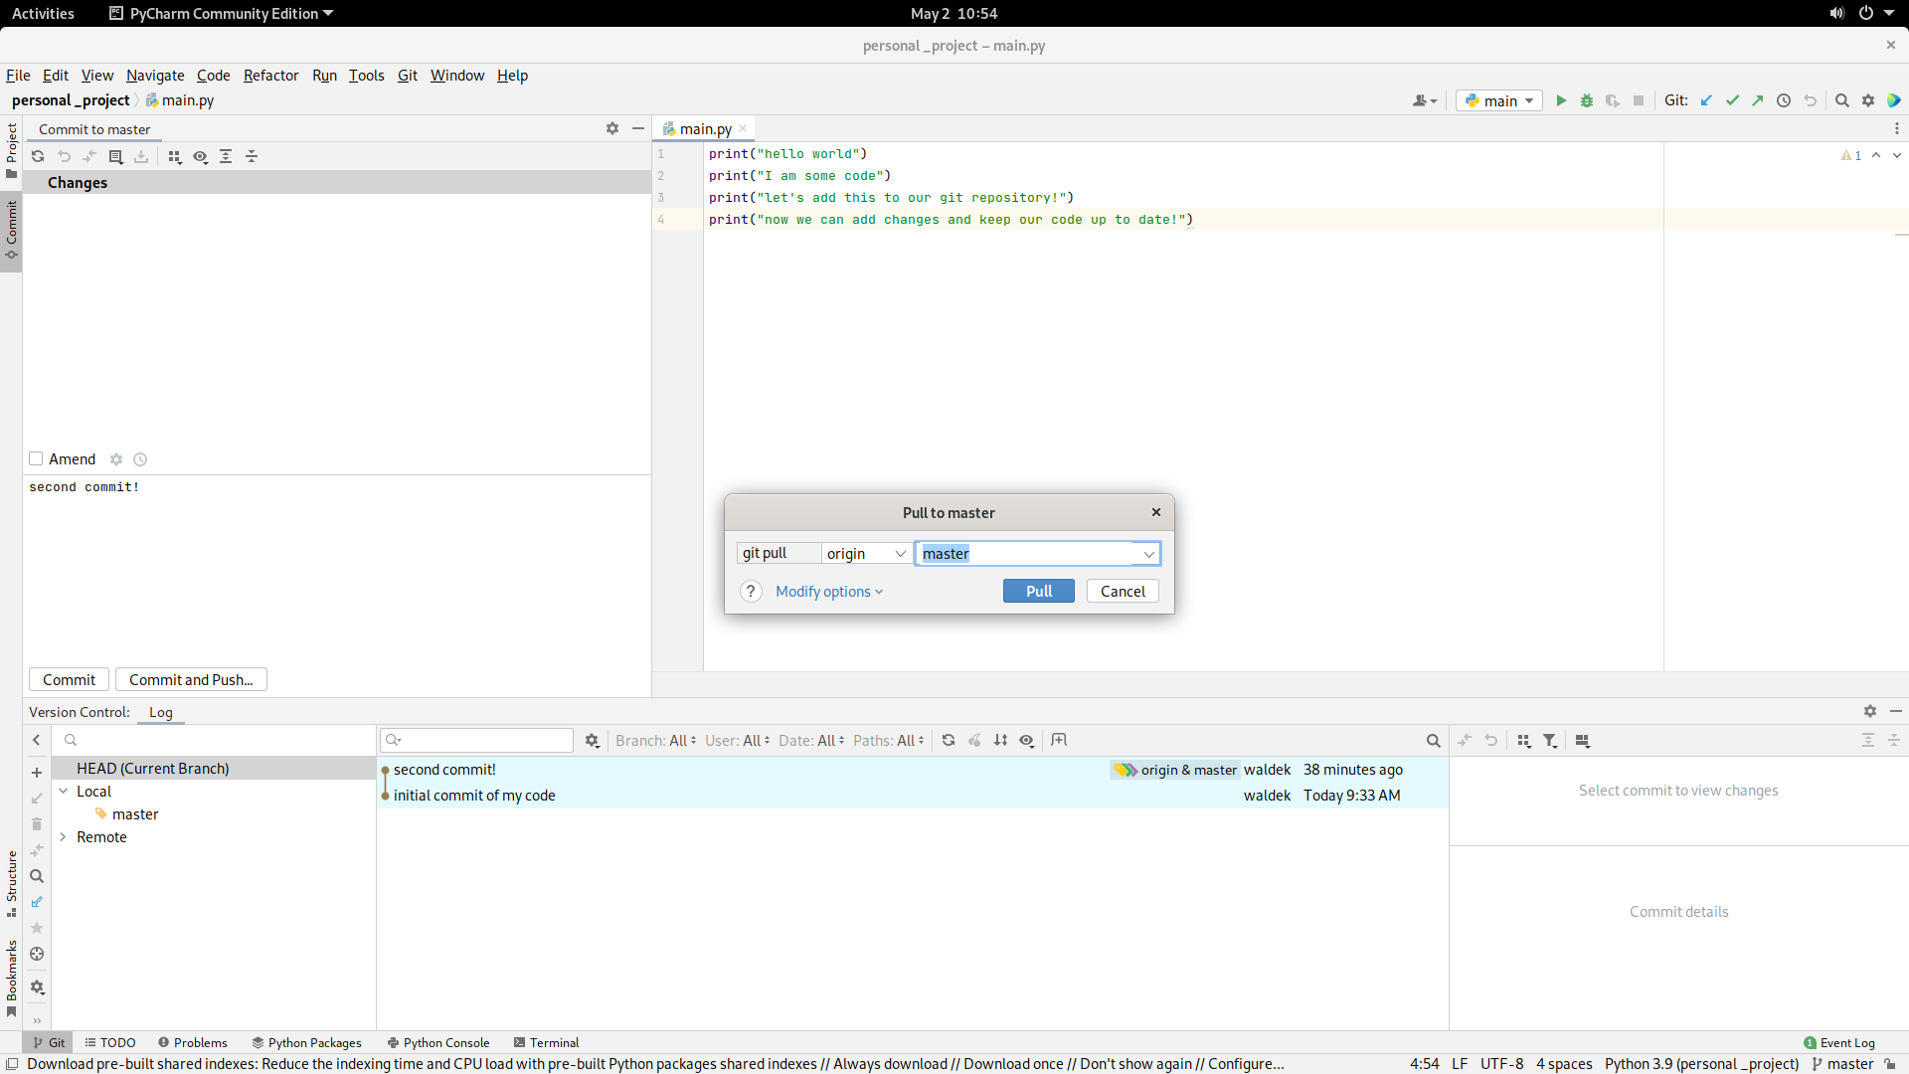Open User filter dropdown in log
The width and height of the screenshot is (1909, 1074).
(737, 740)
